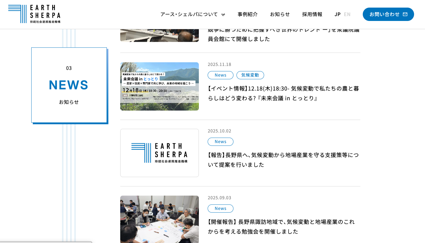Click the 気候変動 tag on the event article

click(250, 75)
